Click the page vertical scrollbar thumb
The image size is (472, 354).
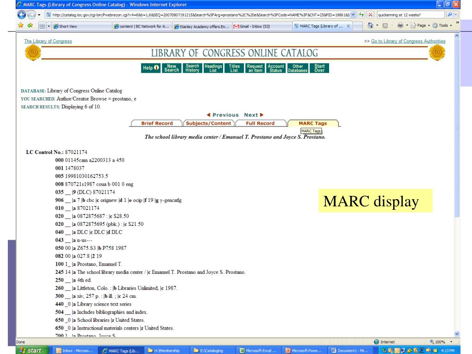pyautogui.click(x=457, y=128)
